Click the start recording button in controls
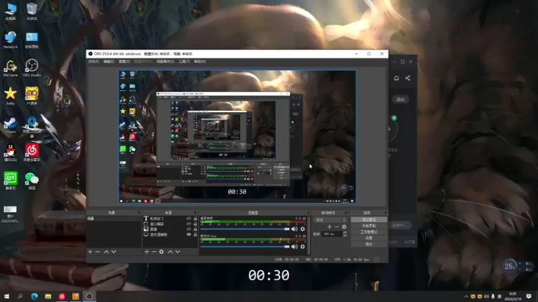Image resolution: width=538 pixels, height=302 pixels. pyautogui.click(x=369, y=225)
